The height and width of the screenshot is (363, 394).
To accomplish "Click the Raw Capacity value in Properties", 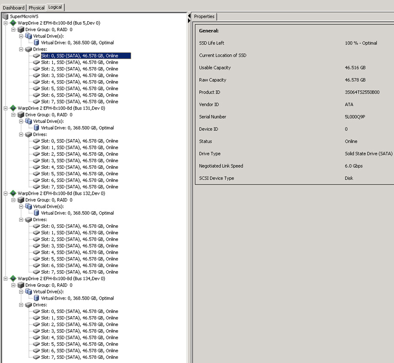I will click(355, 80).
